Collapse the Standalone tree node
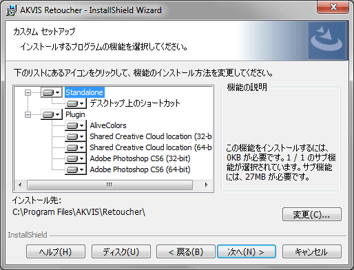354x270 pixels. (x=28, y=92)
